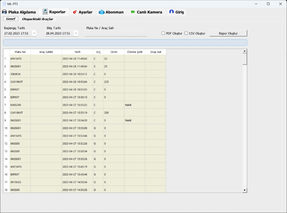Click the Tarih column header

77,52
